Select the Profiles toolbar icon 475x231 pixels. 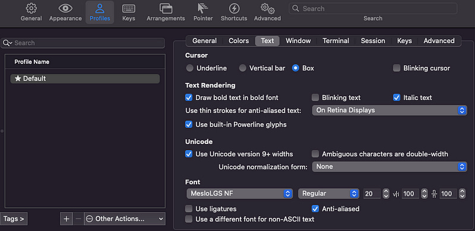(x=100, y=8)
